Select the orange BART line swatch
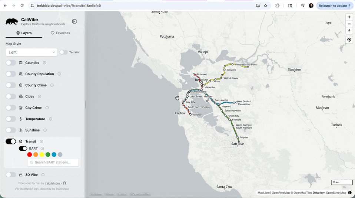The height and width of the screenshot is (198, 355). [36, 155]
